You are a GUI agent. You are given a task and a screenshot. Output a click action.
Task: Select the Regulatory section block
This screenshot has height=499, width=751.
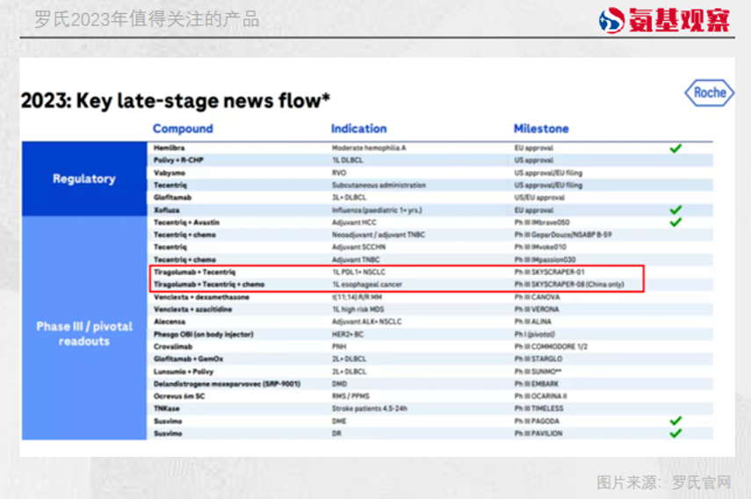pyautogui.click(x=84, y=178)
